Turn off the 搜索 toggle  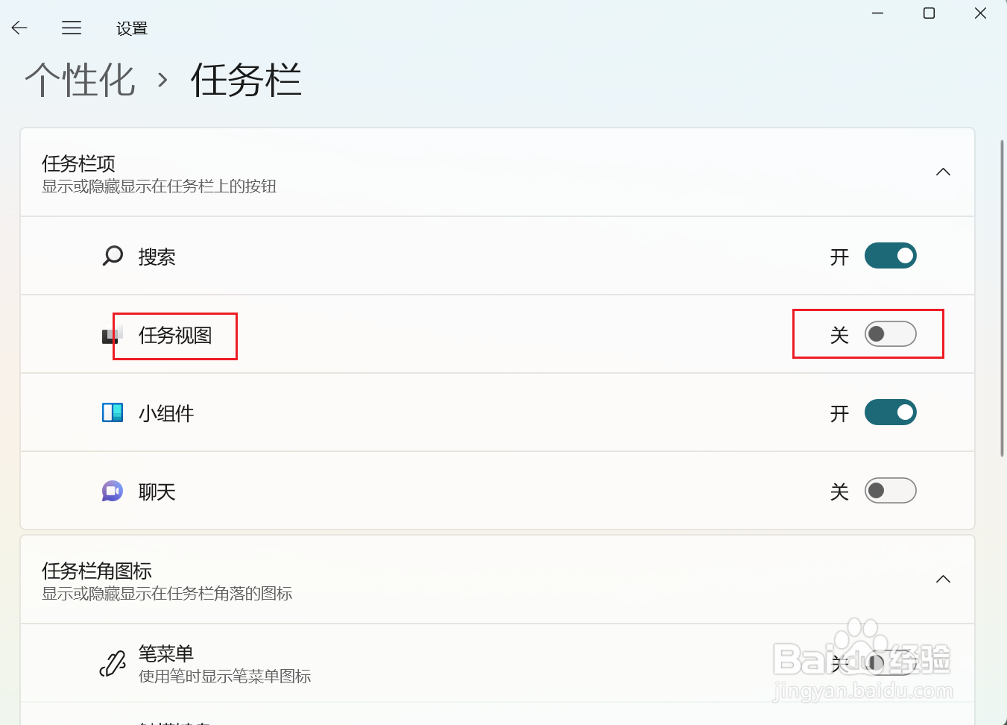click(x=890, y=256)
